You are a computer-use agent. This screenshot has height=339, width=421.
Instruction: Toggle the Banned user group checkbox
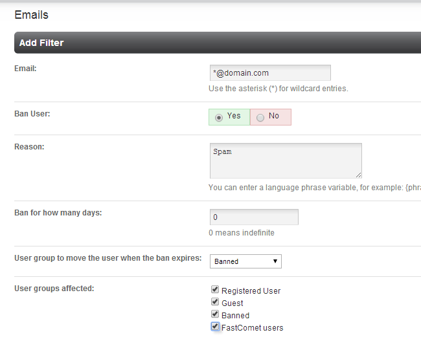(215, 314)
